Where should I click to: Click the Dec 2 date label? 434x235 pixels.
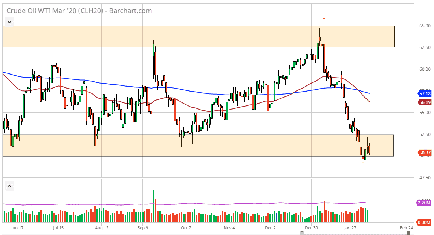(270, 228)
